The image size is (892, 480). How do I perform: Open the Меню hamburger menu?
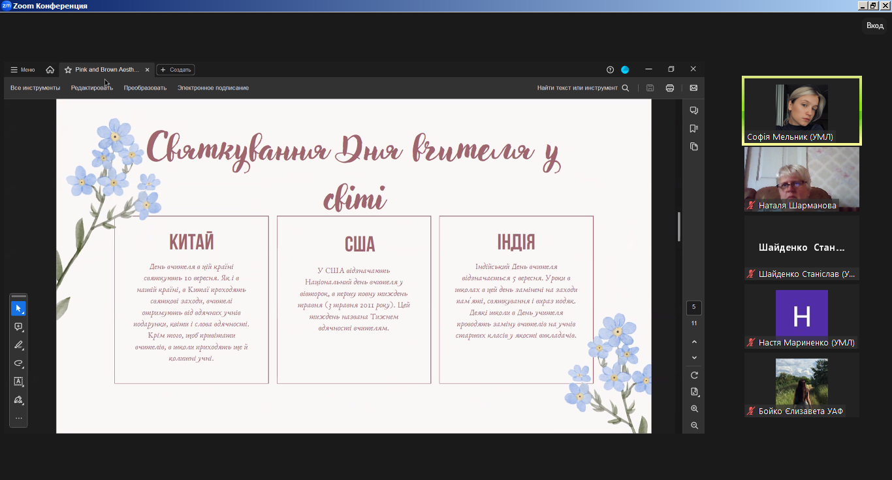pyautogui.click(x=23, y=69)
